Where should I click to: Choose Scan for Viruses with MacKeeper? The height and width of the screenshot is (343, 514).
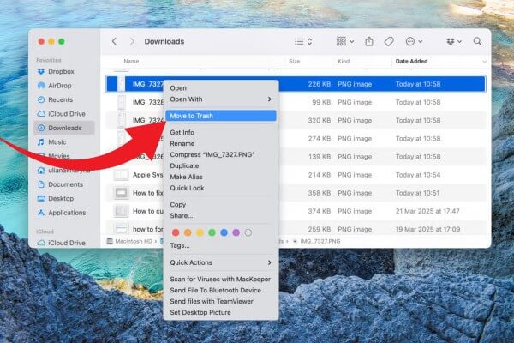pyautogui.click(x=221, y=279)
